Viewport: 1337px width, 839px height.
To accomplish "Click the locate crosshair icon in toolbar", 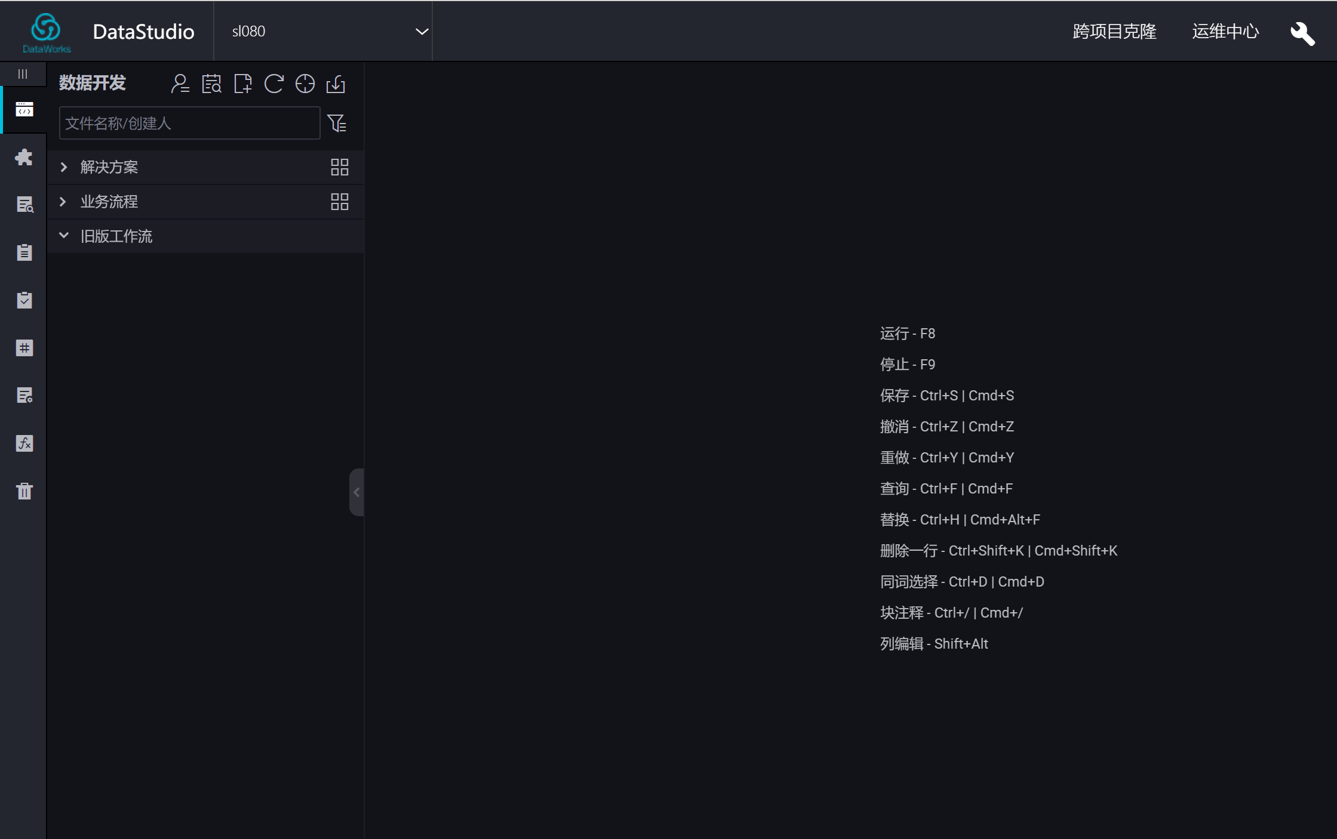I will point(305,84).
